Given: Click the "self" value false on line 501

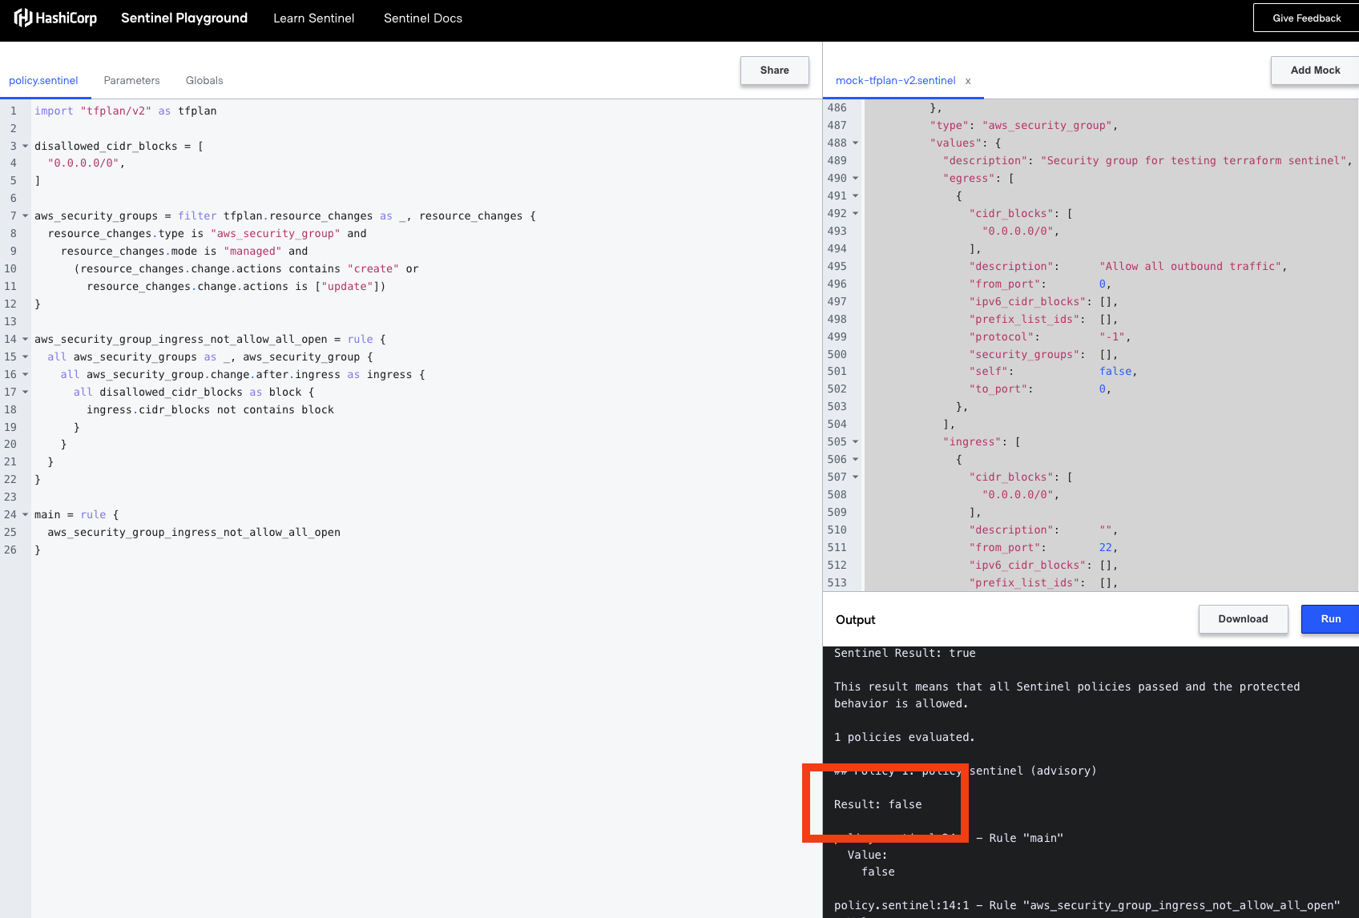Looking at the screenshot, I should pyautogui.click(x=1115, y=371).
